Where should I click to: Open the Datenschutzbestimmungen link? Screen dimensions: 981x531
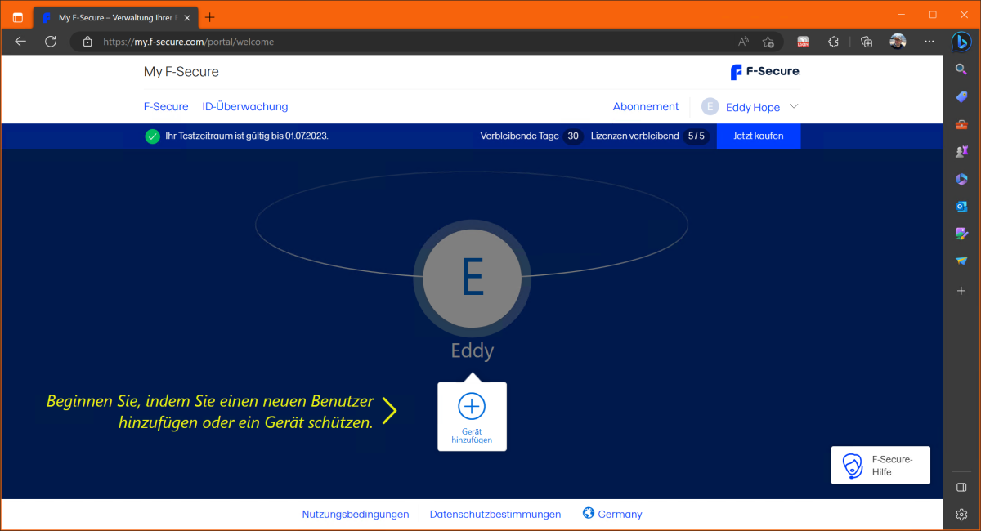tap(495, 514)
